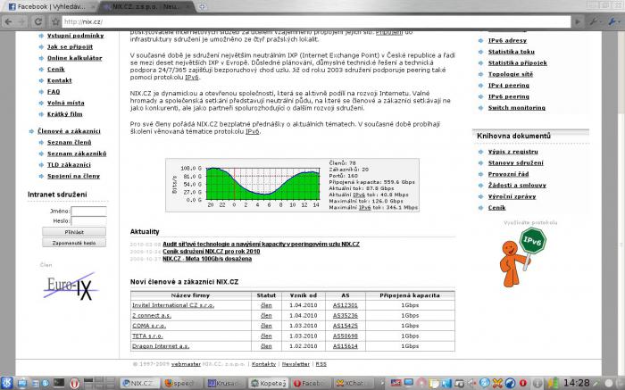The width and height of the screenshot is (625, 390).
Task: Open the TLD zákazníci link
Action: point(69,164)
